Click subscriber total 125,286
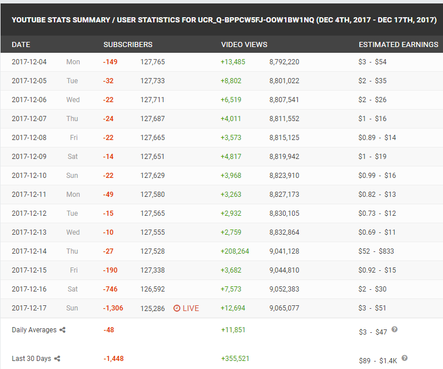 pyautogui.click(x=153, y=308)
